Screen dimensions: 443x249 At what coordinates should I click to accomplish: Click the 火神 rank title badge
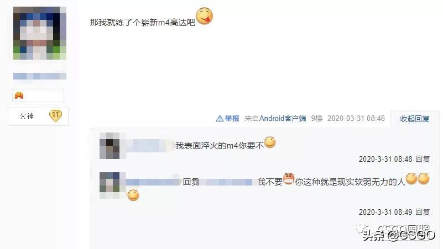27,116
